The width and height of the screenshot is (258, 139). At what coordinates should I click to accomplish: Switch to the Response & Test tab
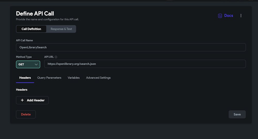(x=61, y=29)
